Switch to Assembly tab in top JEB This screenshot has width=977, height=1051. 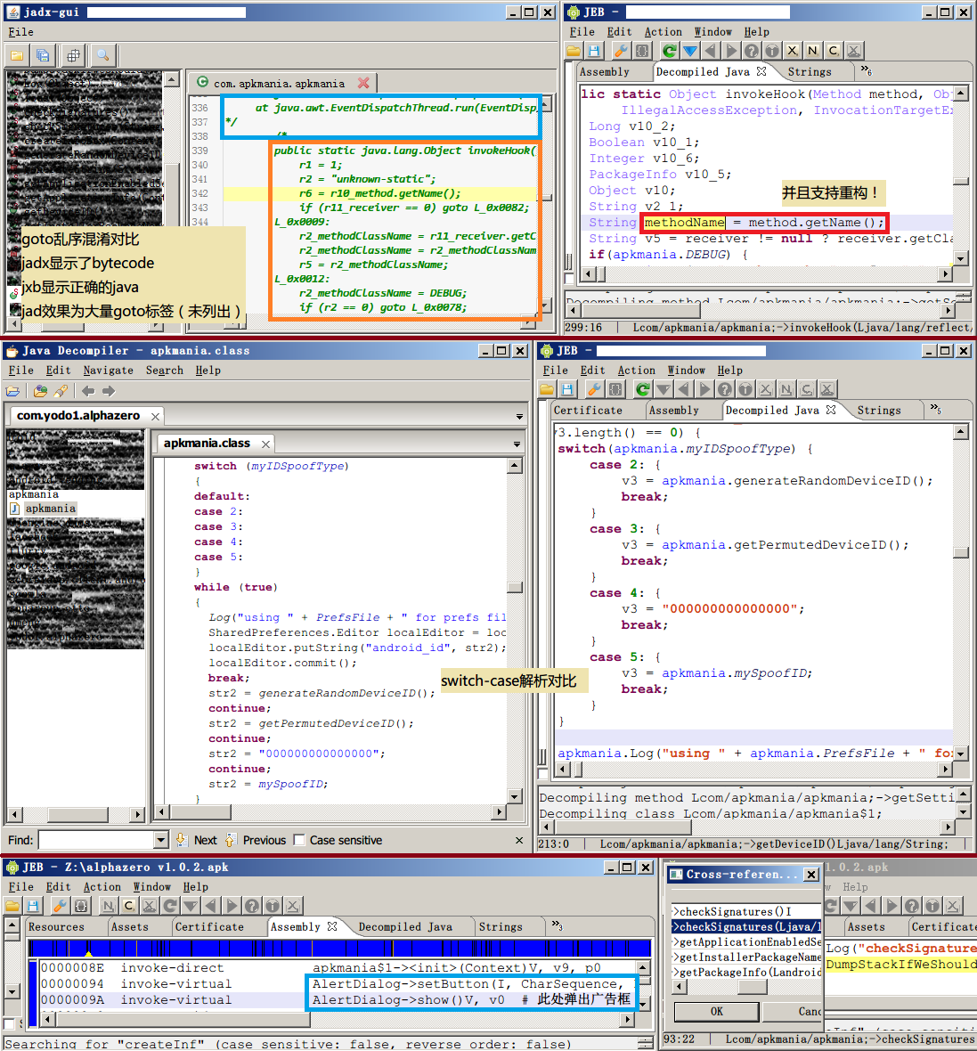pos(605,72)
